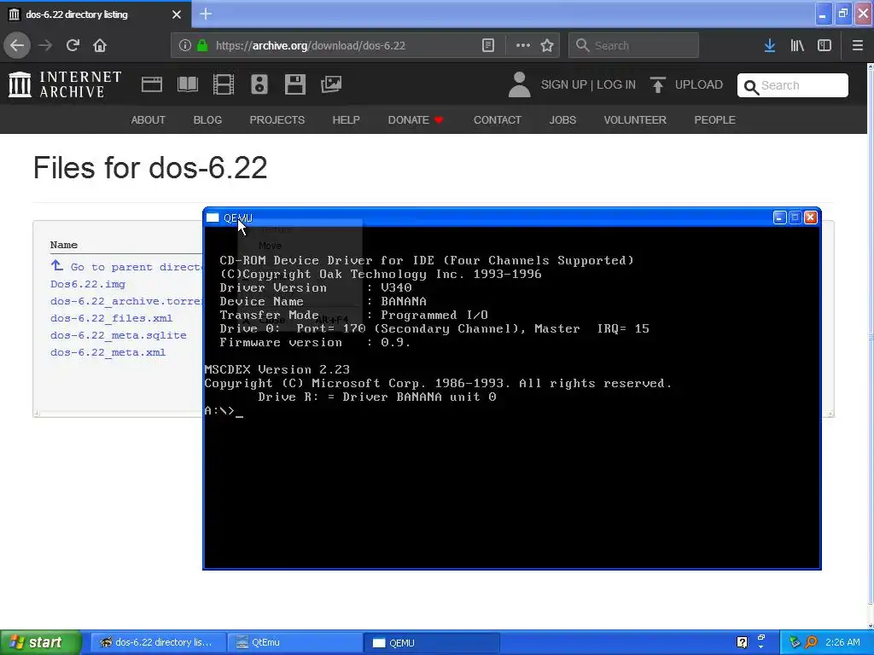
Task: Toggle reader view icon in address bar
Action: 487,45
